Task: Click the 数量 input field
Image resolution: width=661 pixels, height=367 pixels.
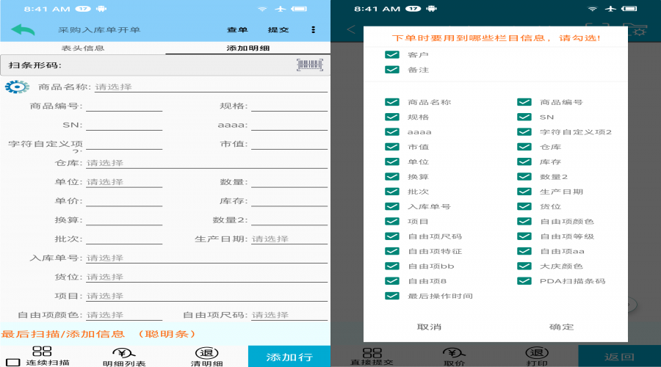Action: (x=289, y=182)
